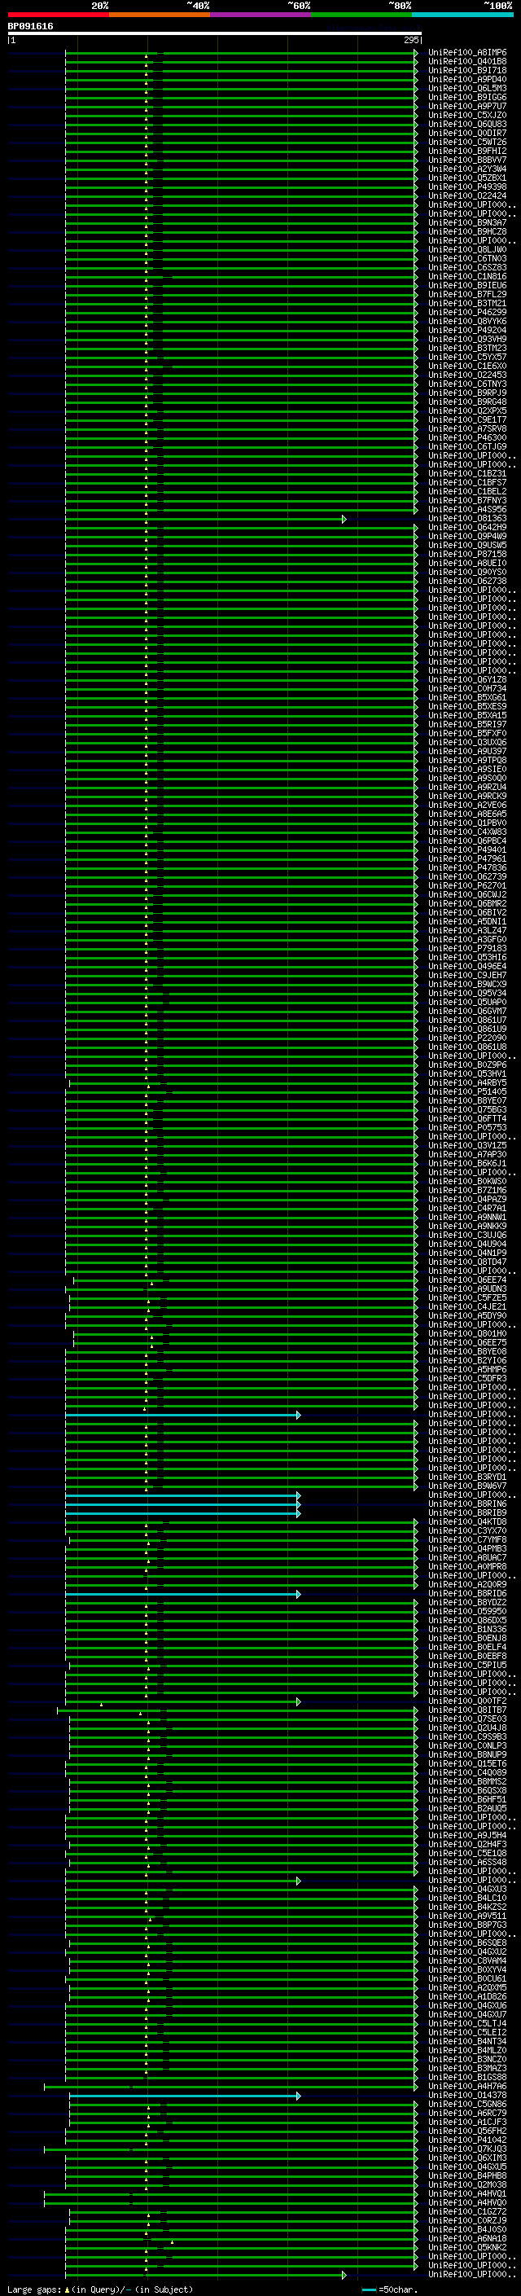Open hit UniRef100_A4H7A6

pyautogui.click(x=467, y=2087)
